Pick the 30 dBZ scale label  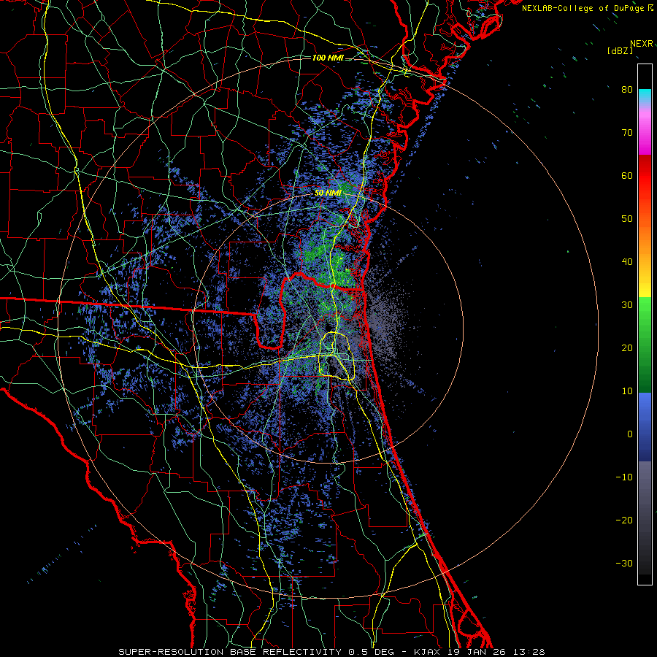point(627,305)
